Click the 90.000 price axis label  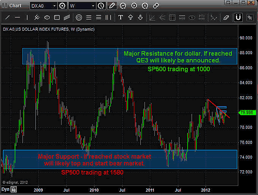point(246,38)
